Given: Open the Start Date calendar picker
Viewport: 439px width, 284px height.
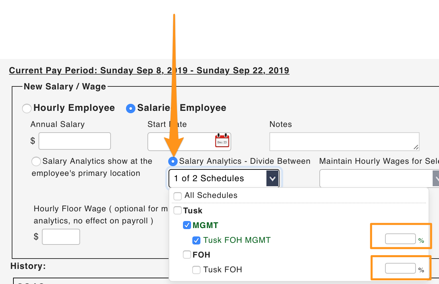Looking at the screenshot, I should tap(222, 141).
